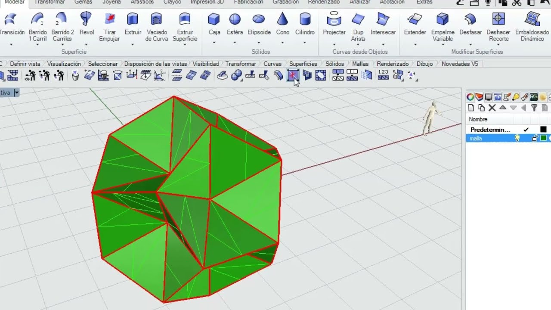Change the malla layer green color swatch

[543, 138]
